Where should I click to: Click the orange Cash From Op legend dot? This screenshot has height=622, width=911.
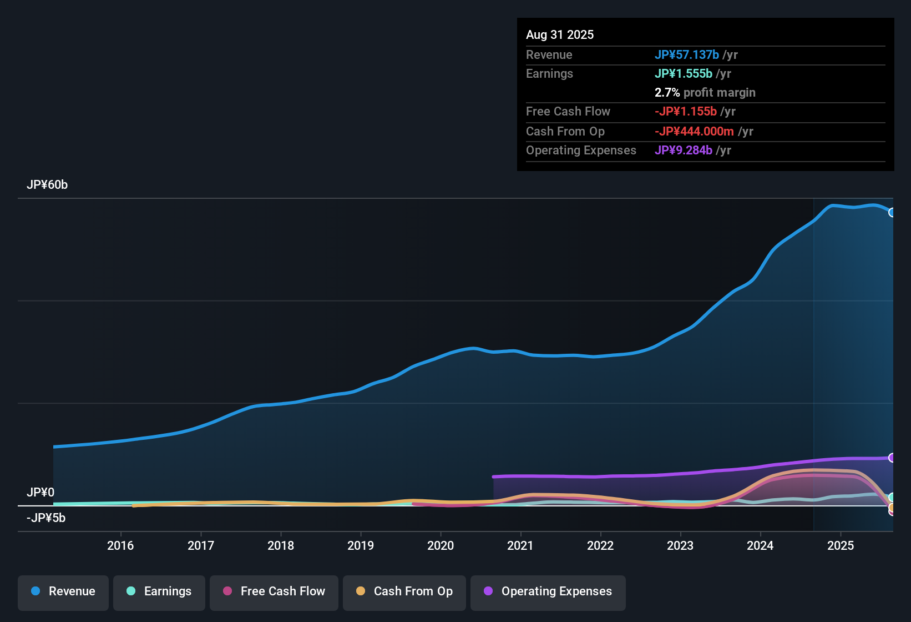(361, 591)
